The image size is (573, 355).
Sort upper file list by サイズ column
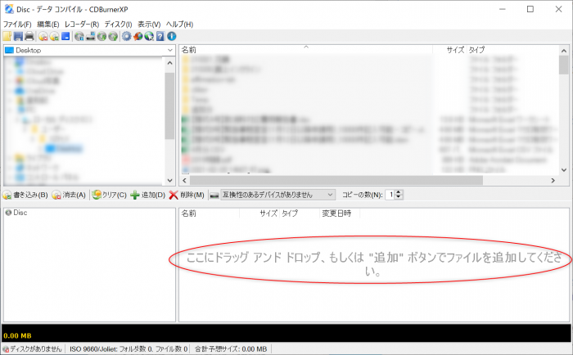point(449,50)
